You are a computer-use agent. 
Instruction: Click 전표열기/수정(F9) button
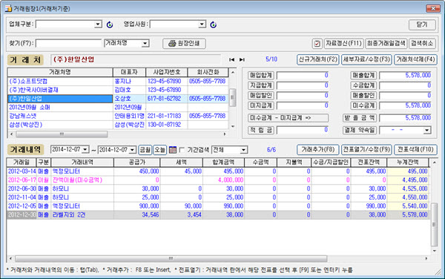366,150
